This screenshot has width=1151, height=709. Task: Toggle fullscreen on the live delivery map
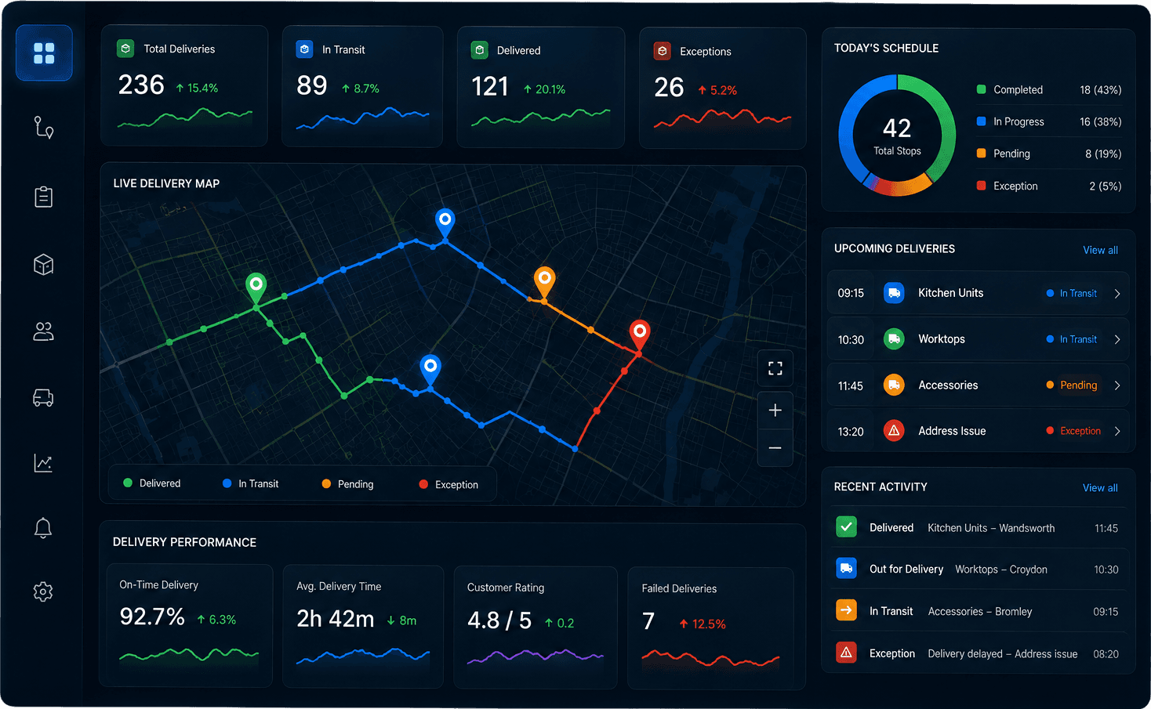pos(775,368)
